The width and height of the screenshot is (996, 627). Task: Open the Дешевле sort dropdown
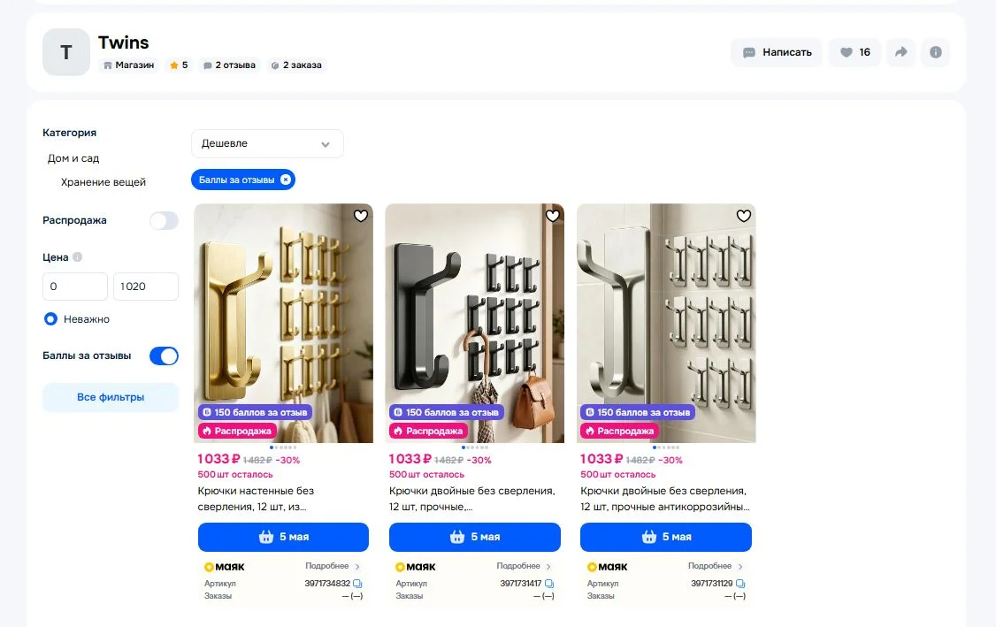tap(267, 143)
